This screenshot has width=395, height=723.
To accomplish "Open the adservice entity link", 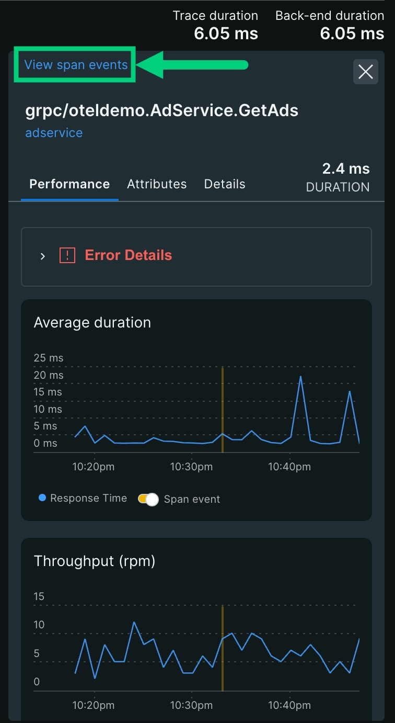I will click(54, 133).
